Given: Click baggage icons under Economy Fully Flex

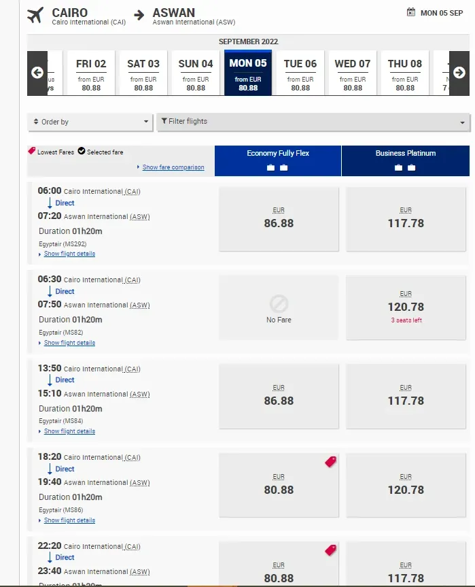Looking at the screenshot, I should point(277,167).
